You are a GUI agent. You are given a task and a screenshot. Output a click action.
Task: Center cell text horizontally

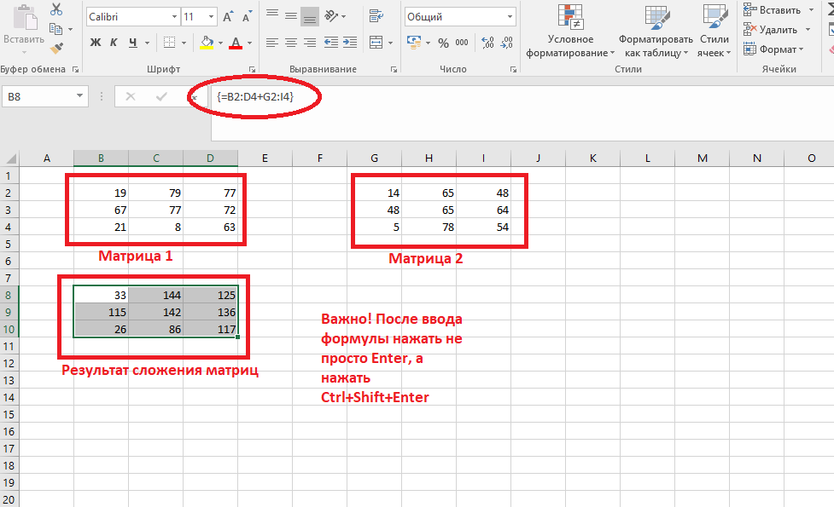click(x=291, y=43)
